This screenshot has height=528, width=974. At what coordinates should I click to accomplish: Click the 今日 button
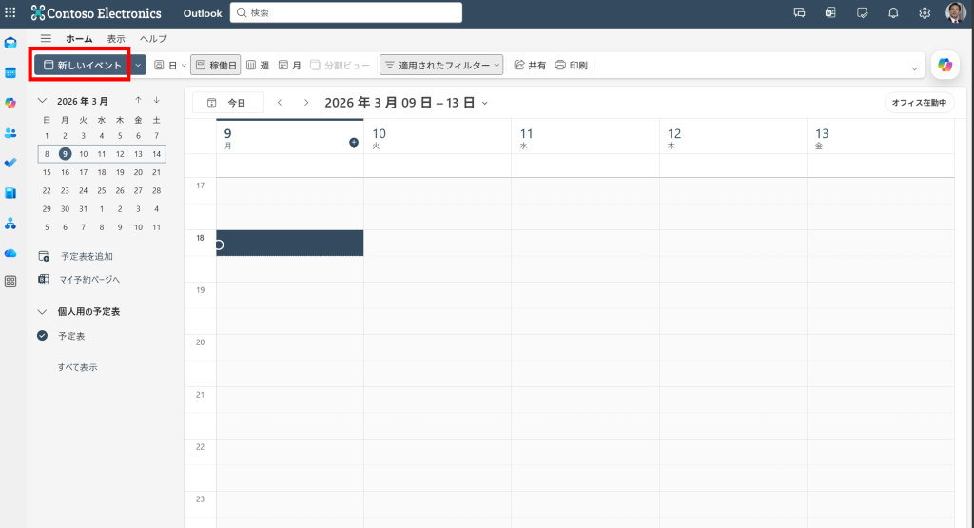point(228,102)
